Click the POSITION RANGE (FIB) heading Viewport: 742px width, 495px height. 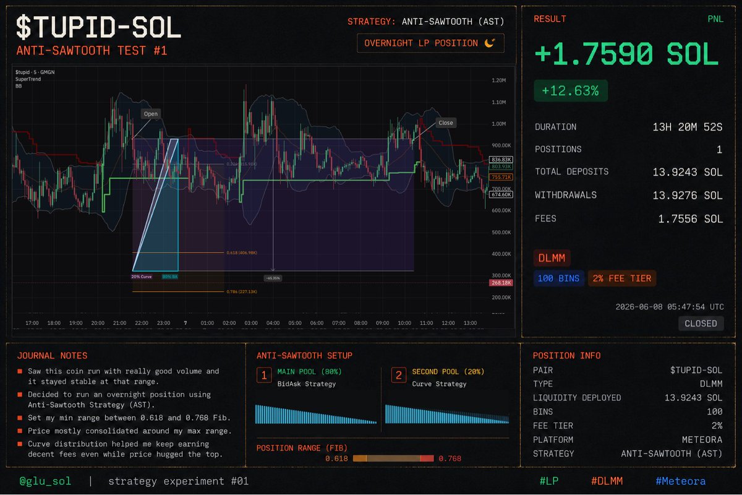pyautogui.click(x=303, y=447)
